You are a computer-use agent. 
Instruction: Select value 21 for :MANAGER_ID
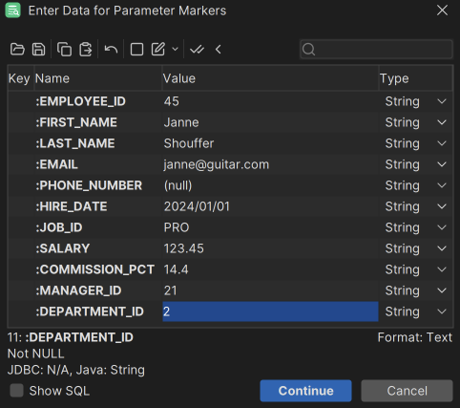(x=270, y=290)
